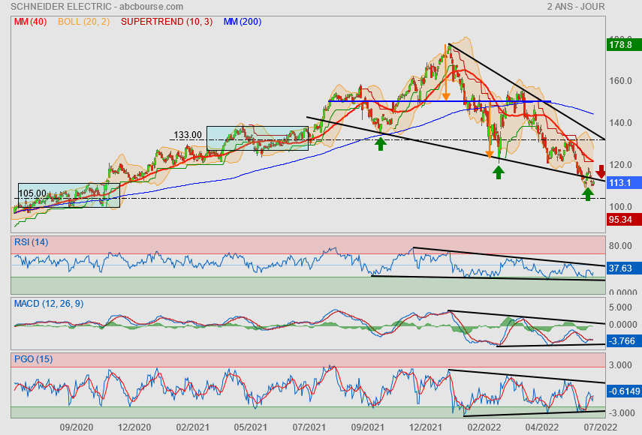Click the 04/2022 date label
The image size is (642, 435).
coord(541,427)
